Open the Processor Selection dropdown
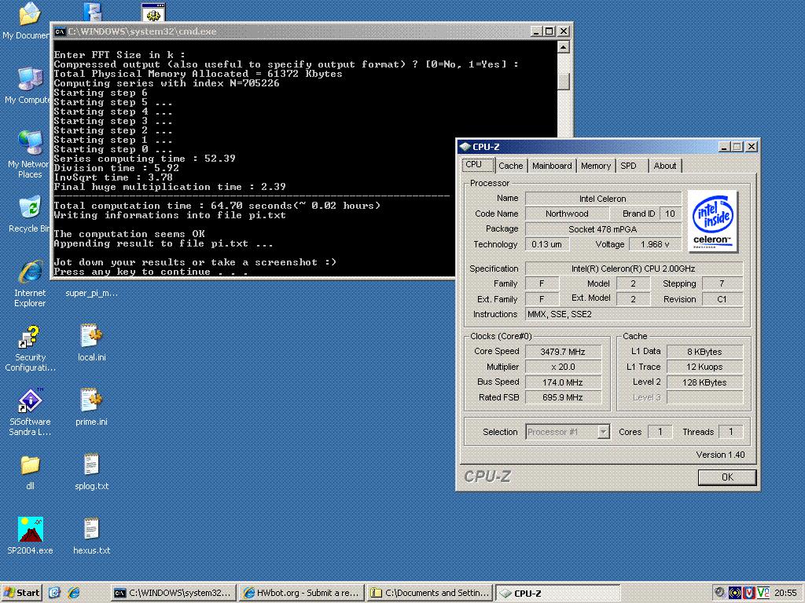Screen dimensions: 805x603 568,432
